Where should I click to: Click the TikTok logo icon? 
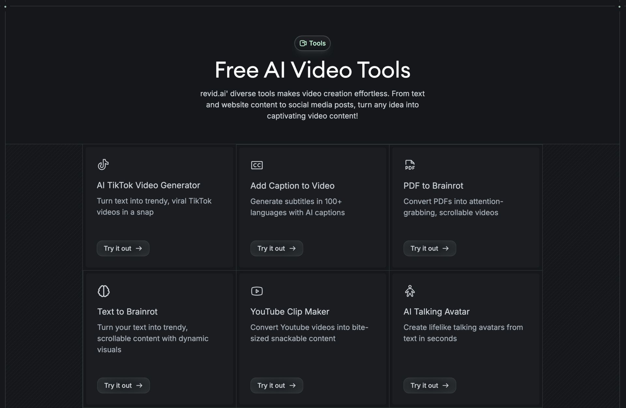[x=103, y=165]
